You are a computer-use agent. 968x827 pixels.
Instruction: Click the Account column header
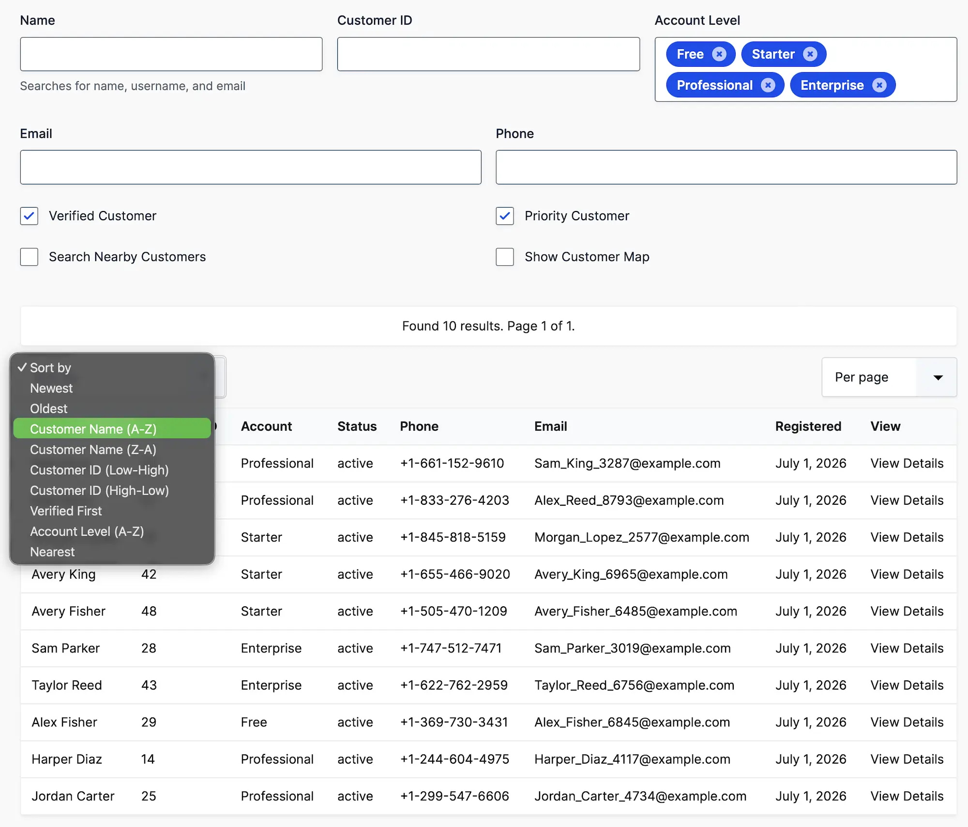pyautogui.click(x=266, y=426)
